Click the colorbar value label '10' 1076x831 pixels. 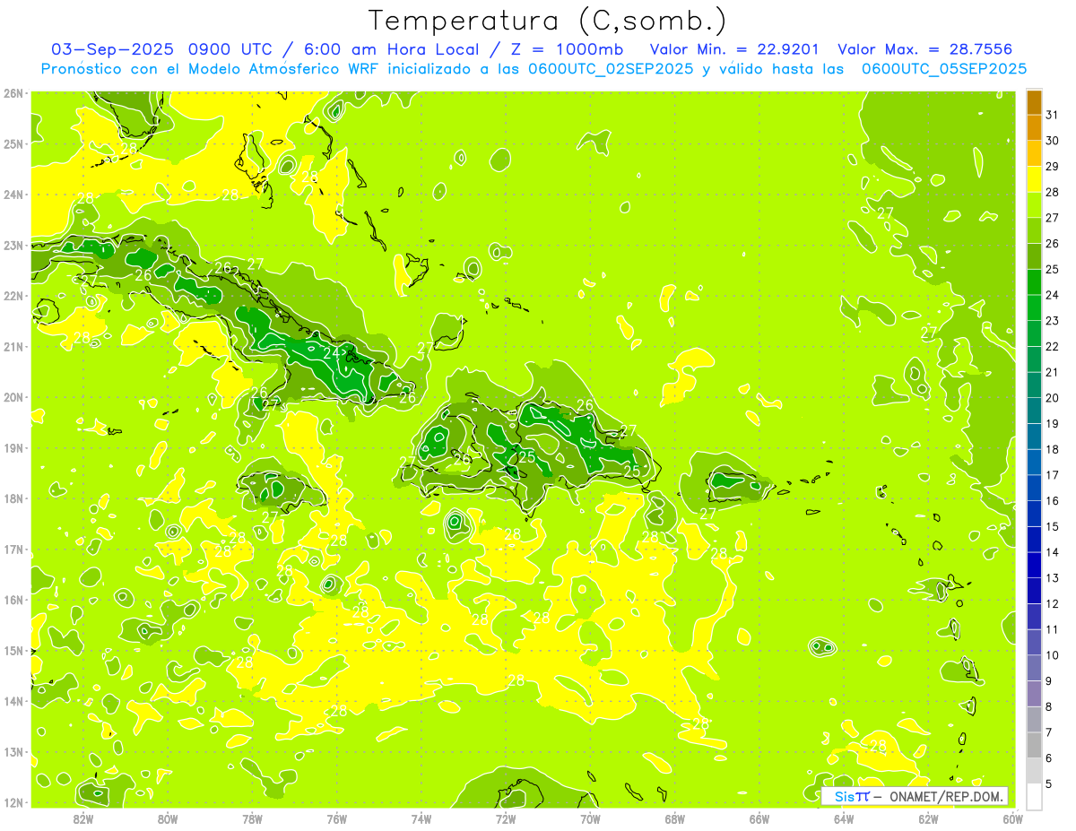click(x=1052, y=655)
